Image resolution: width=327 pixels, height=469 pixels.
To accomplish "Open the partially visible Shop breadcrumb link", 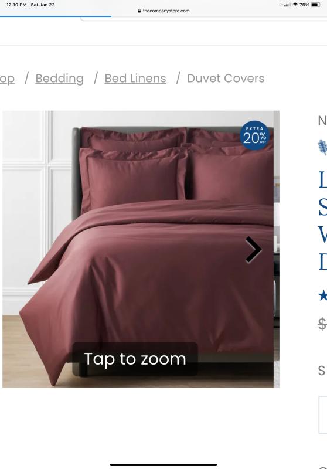I will click(x=7, y=79).
